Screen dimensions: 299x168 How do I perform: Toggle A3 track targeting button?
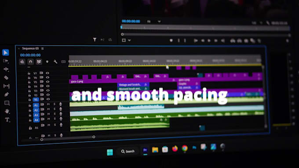point(36,115)
